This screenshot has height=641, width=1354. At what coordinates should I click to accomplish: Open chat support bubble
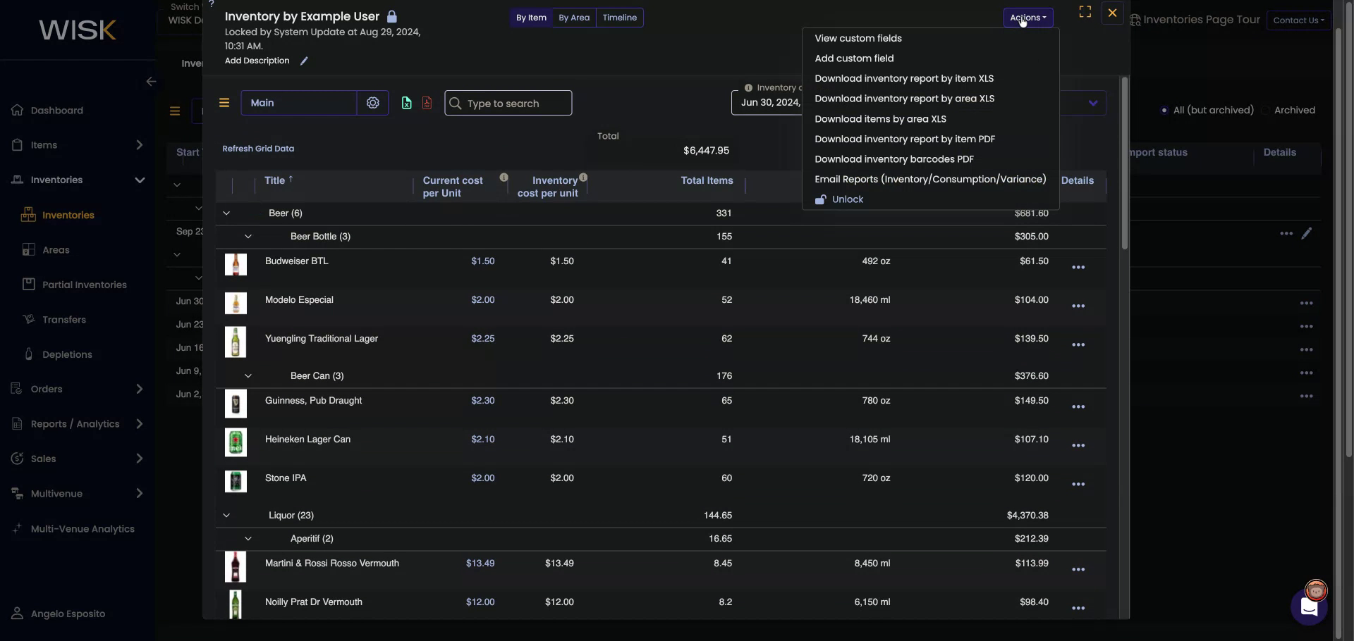1309,609
